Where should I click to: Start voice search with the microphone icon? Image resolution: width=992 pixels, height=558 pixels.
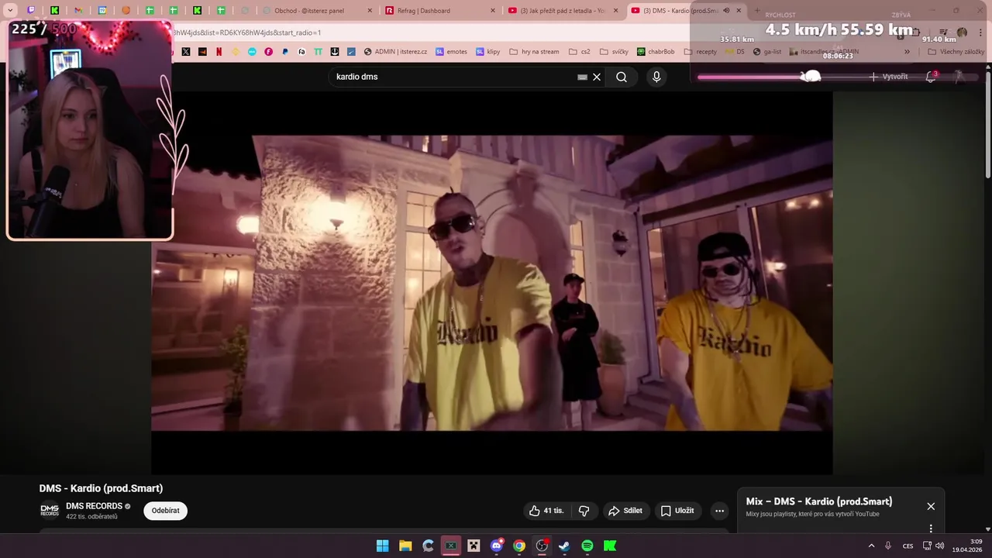[656, 77]
